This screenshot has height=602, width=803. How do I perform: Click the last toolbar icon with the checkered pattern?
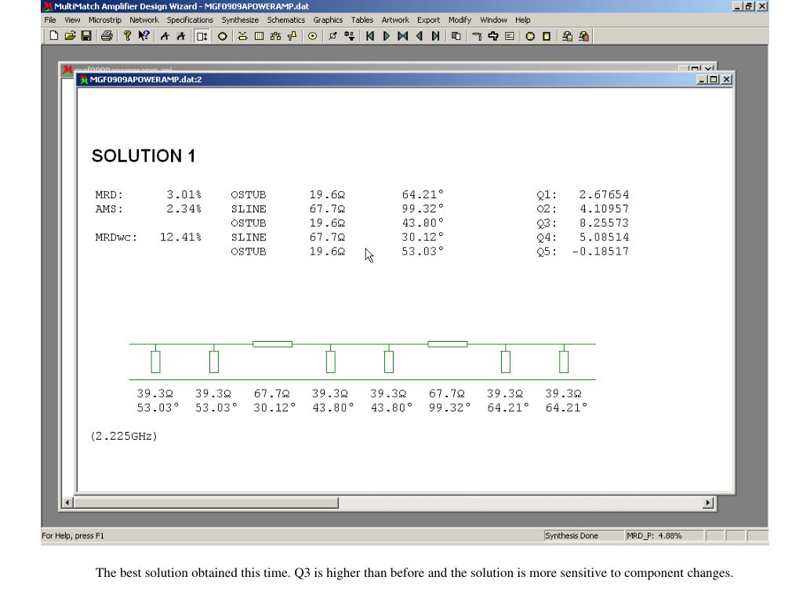(x=583, y=36)
